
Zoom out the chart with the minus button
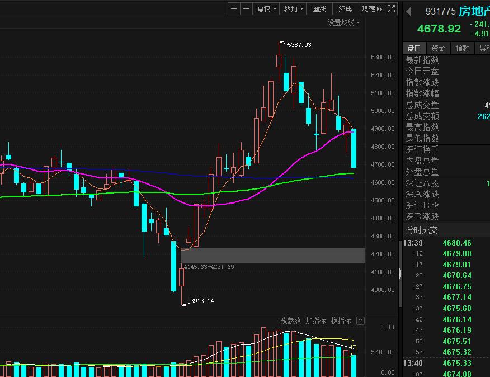pyautogui.click(x=246, y=9)
